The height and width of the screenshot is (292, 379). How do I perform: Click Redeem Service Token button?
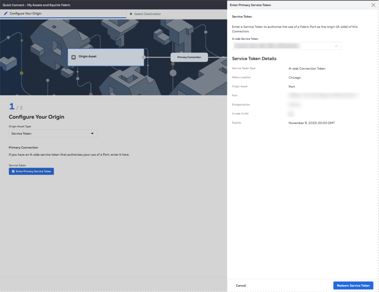tap(353, 285)
